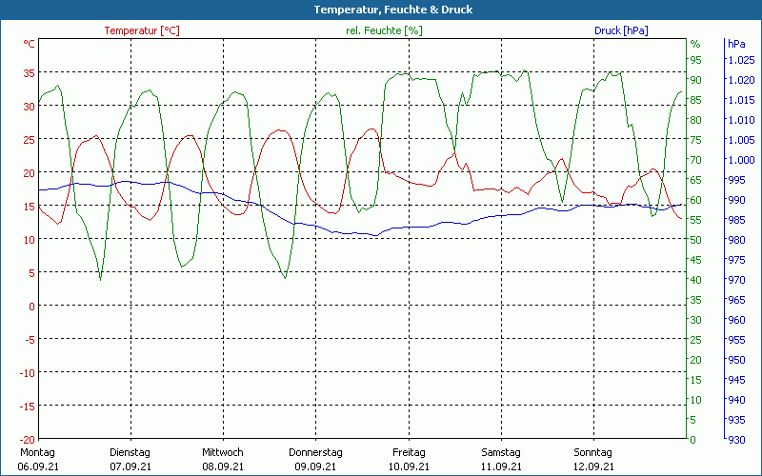Click the pressure axis value '930'
This screenshot has height=476, width=762.
coord(736,440)
